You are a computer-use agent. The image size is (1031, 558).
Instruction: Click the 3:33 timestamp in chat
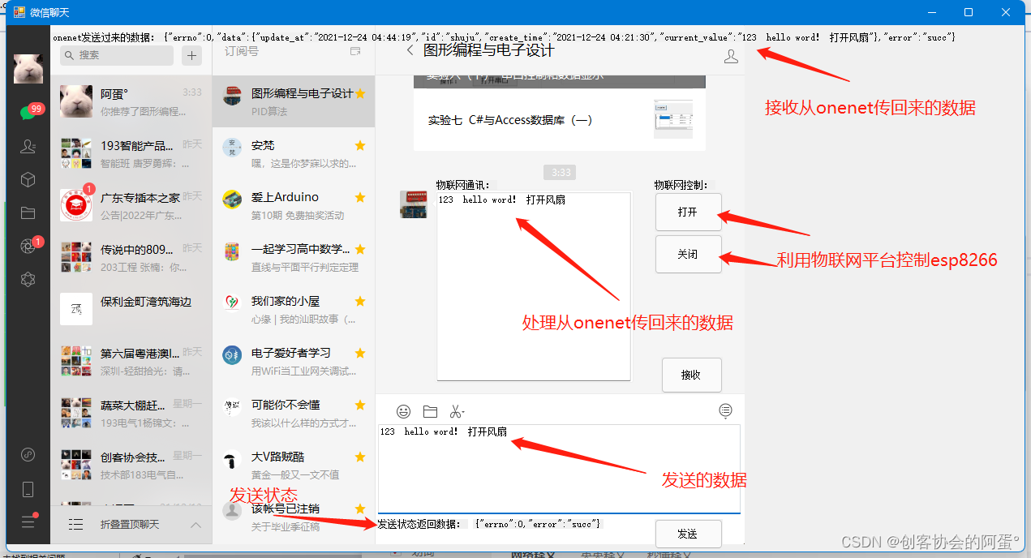561,173
